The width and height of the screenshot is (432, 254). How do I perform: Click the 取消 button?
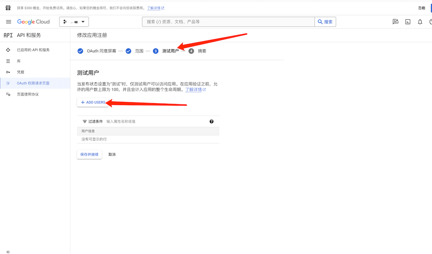click(112, 154)
